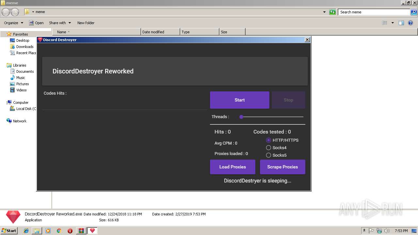Screen dimensions: 418x235
Task: Select HTTP/HTTPS proxy type
Action: point(268,140)
